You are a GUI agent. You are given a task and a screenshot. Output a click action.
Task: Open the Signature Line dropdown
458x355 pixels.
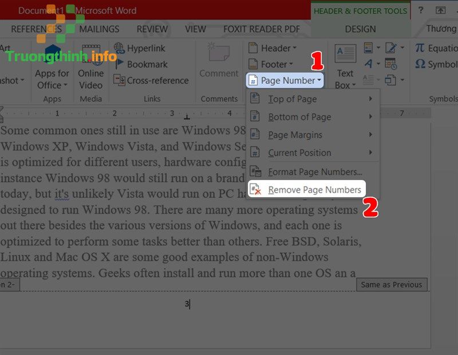pos(394,47)
